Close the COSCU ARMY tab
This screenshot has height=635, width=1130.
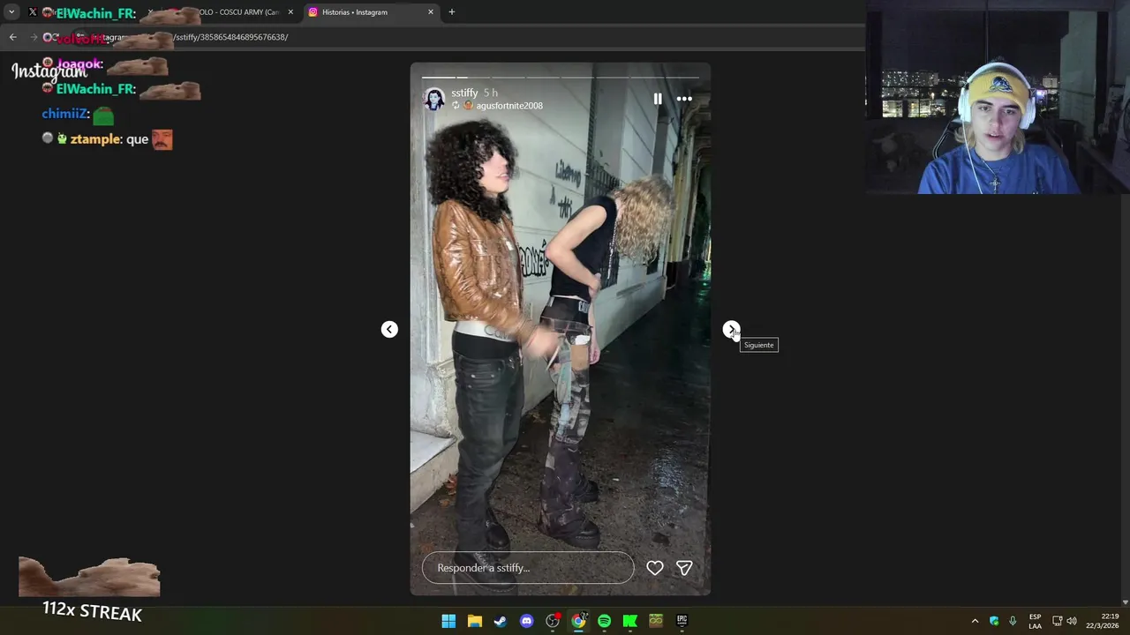290,12
